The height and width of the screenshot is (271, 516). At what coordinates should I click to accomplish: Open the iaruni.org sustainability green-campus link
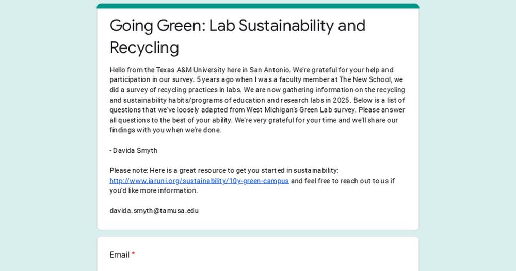pyautogui.click(x=199, y=181)
